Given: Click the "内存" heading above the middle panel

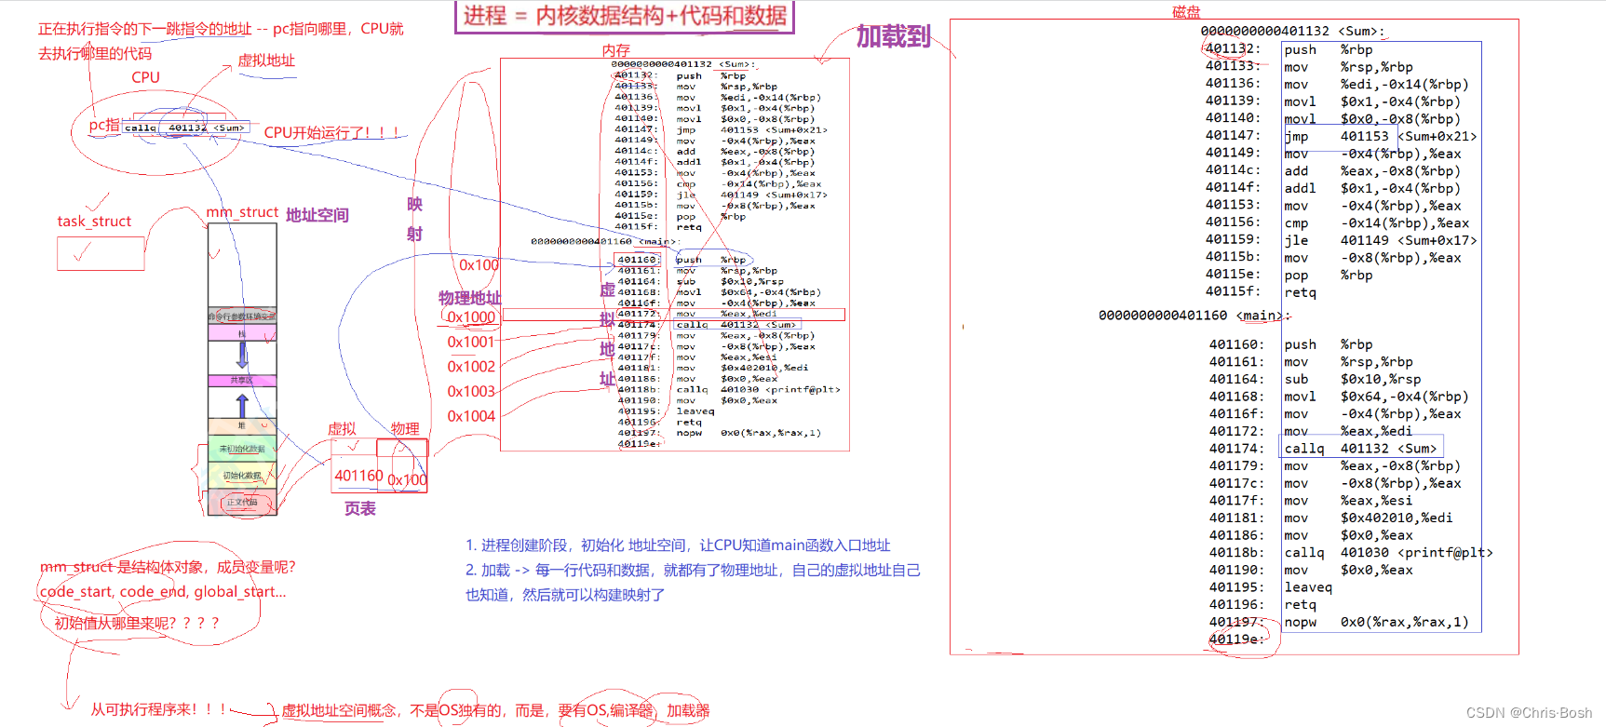Looking at the screenshot, I should click(615, 50).
